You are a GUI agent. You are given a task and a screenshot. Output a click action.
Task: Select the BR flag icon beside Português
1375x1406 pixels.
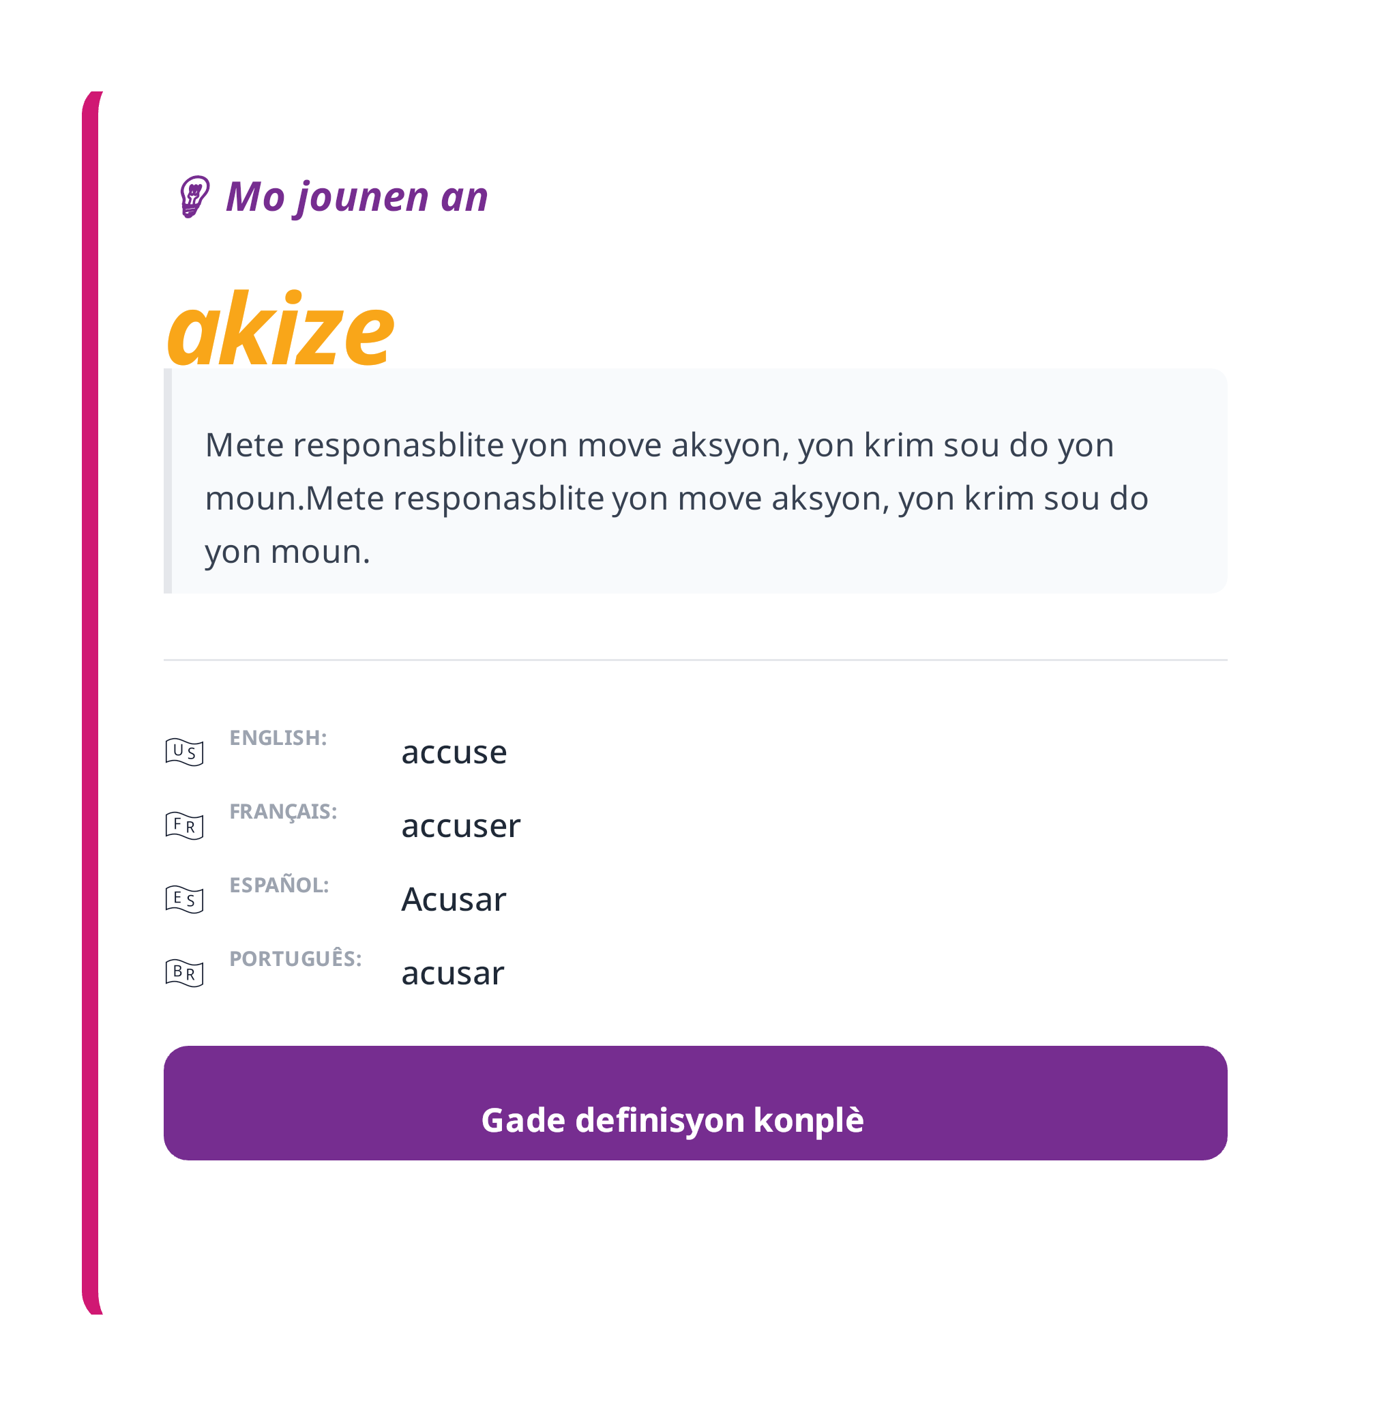tap(185, 973)
